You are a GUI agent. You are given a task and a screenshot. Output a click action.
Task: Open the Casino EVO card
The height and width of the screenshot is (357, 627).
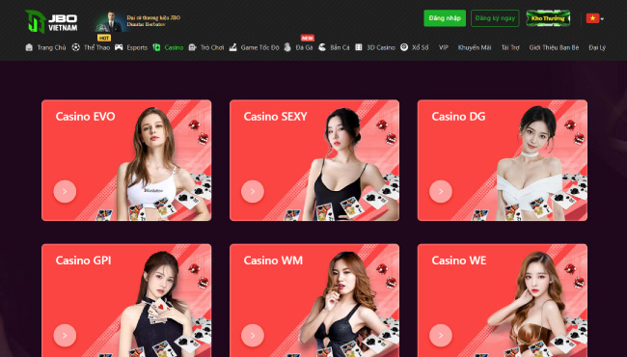click(x=126, y=160)
